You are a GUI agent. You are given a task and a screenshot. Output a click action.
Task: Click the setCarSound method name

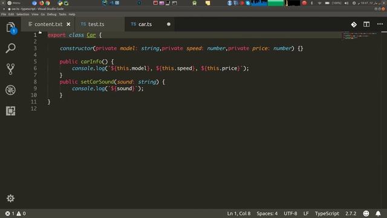coord(97,82)
